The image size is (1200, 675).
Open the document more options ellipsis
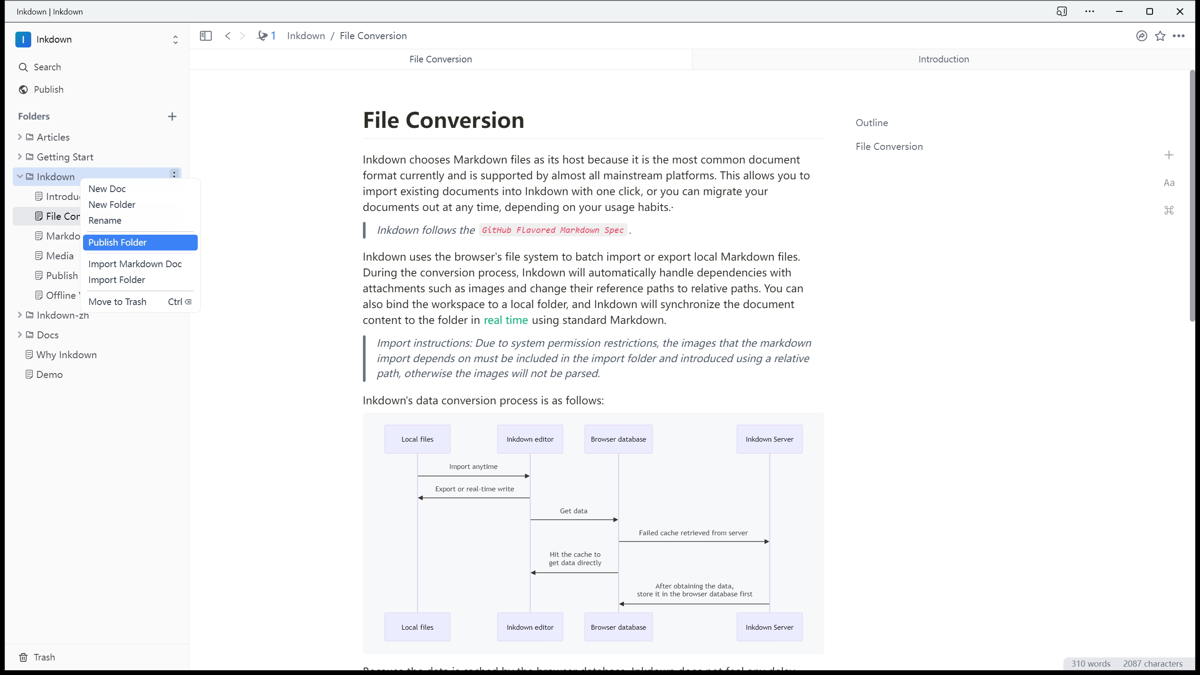coord(1179,36)
